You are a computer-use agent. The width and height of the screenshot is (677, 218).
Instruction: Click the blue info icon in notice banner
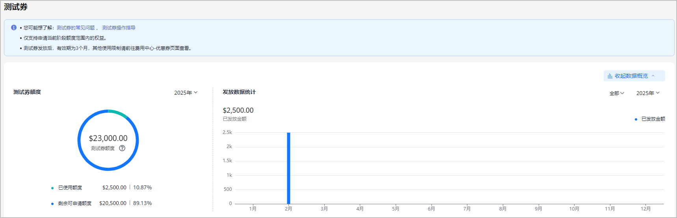[x=14, y=27]
